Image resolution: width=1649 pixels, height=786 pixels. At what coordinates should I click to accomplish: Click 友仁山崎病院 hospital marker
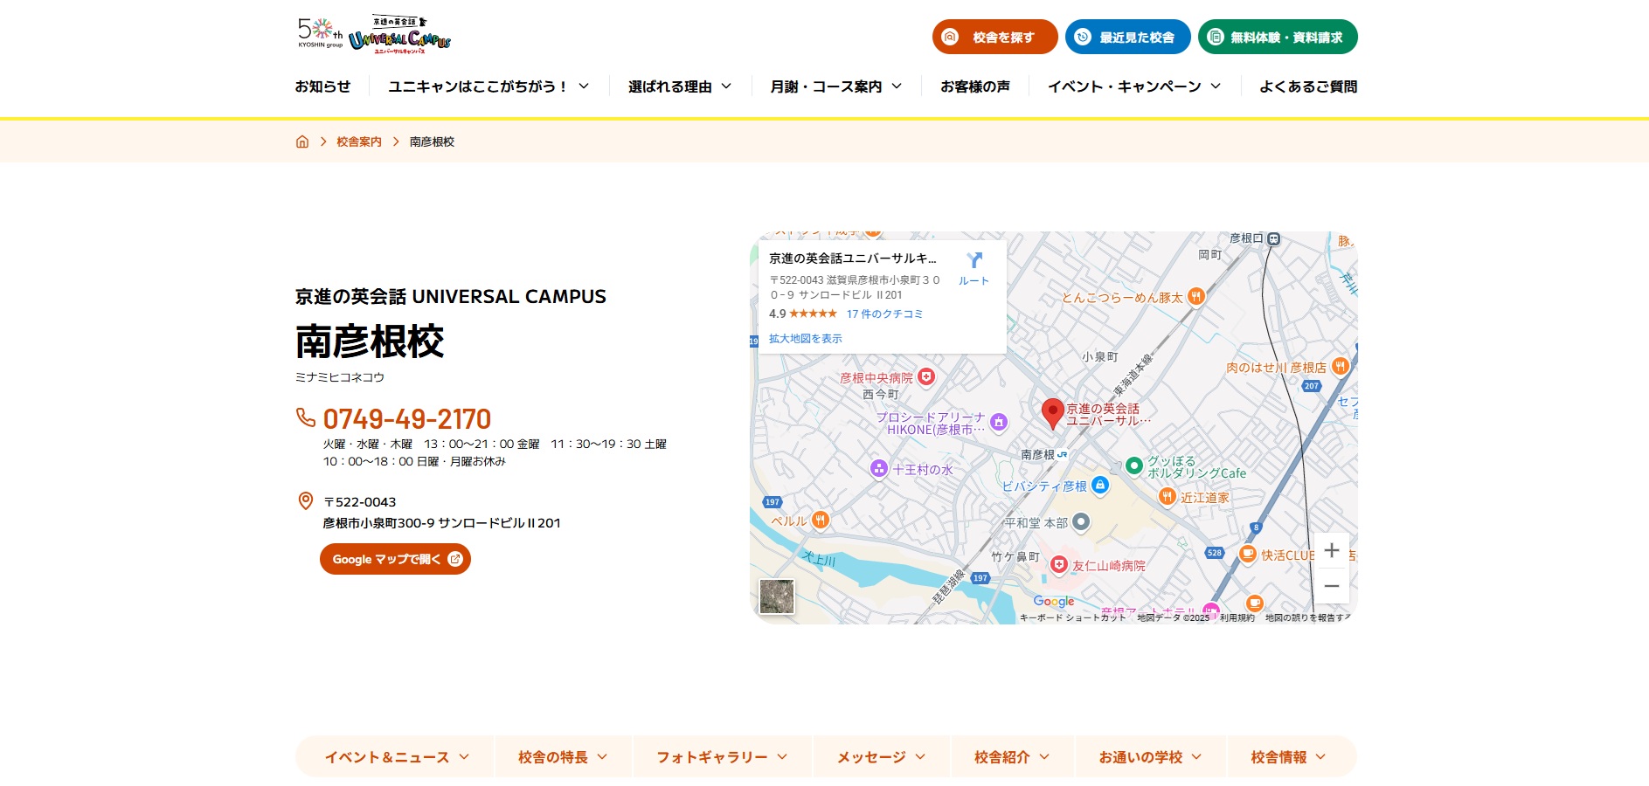pyautogui.click(x=1059, y=565)
